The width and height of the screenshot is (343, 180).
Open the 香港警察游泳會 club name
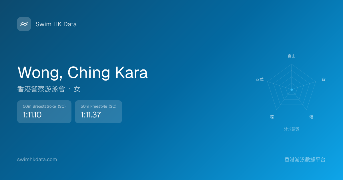(x=41, y=89)
